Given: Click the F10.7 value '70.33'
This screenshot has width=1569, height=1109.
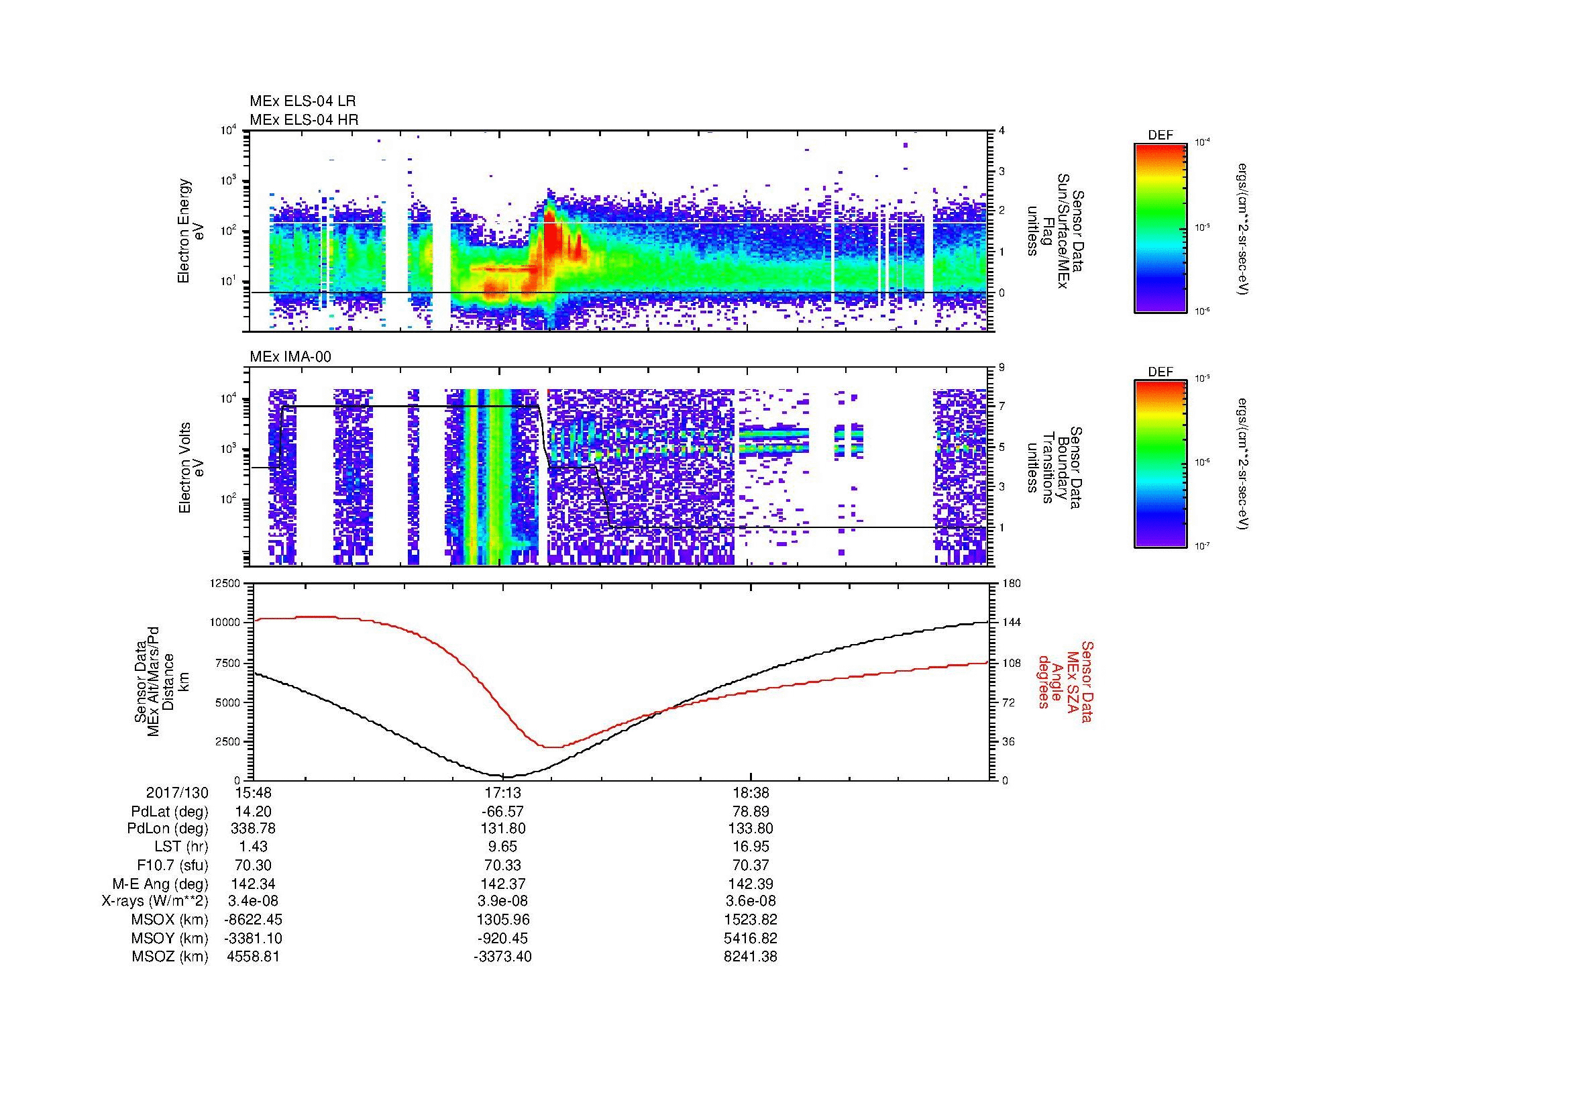Looking at the screenshot, I should [x=502, y=865].
